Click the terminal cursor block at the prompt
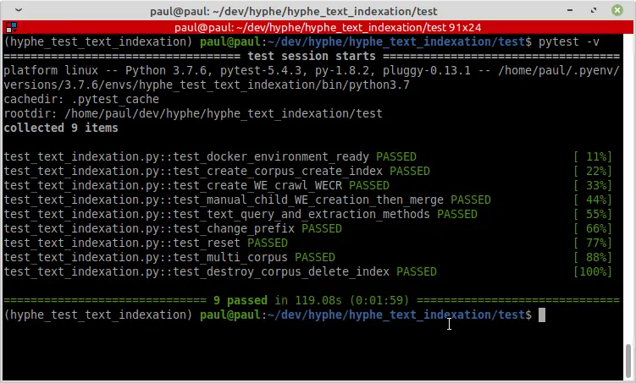 point(542,315)
